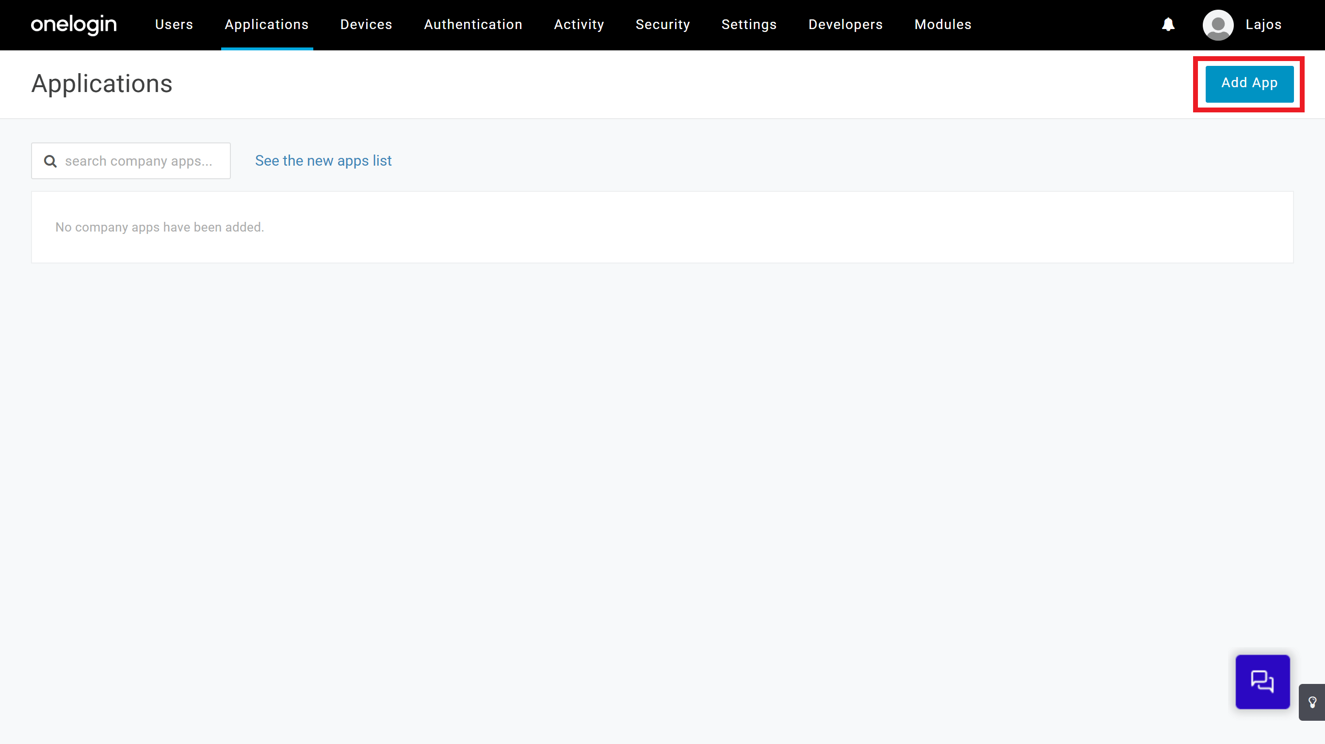Open the new apps list link

pyautogui.click(x=323, y=161)
